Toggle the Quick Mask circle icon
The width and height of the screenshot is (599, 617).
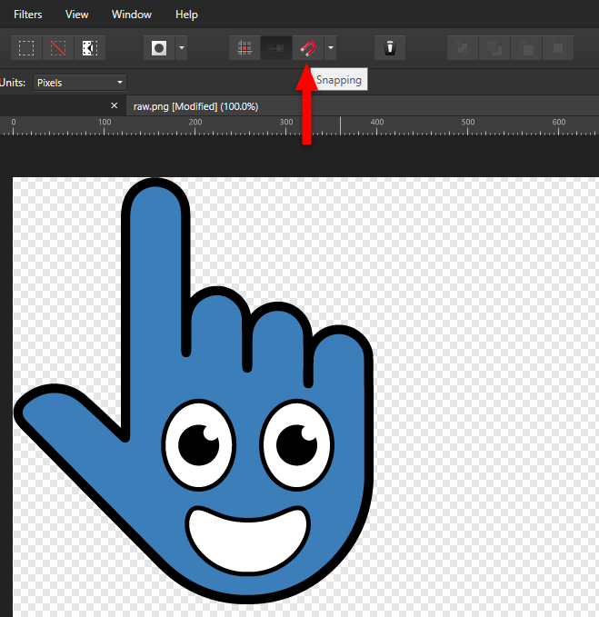pos(159,48)
